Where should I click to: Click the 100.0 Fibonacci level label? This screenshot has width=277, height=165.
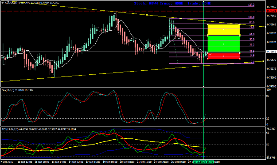[251, 17]
